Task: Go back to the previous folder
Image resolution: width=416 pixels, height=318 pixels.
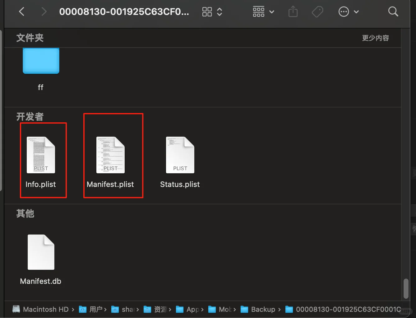Action: 22,12
